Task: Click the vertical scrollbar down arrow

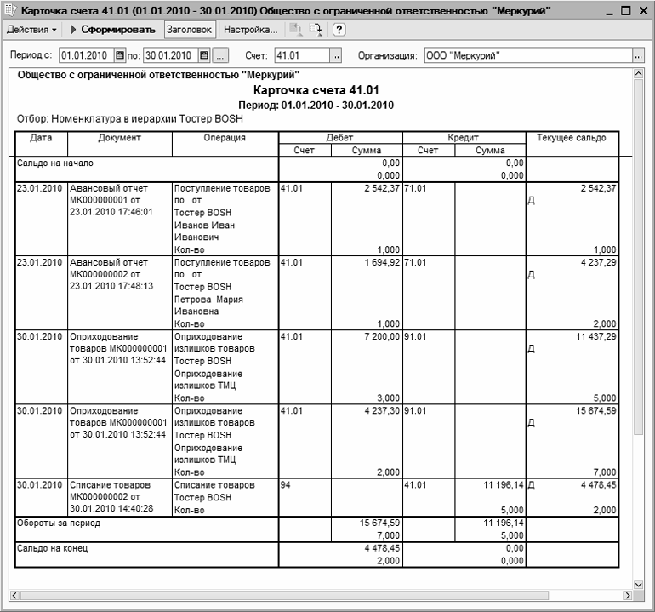Action: pyautogui.click(x=638, y=584)
